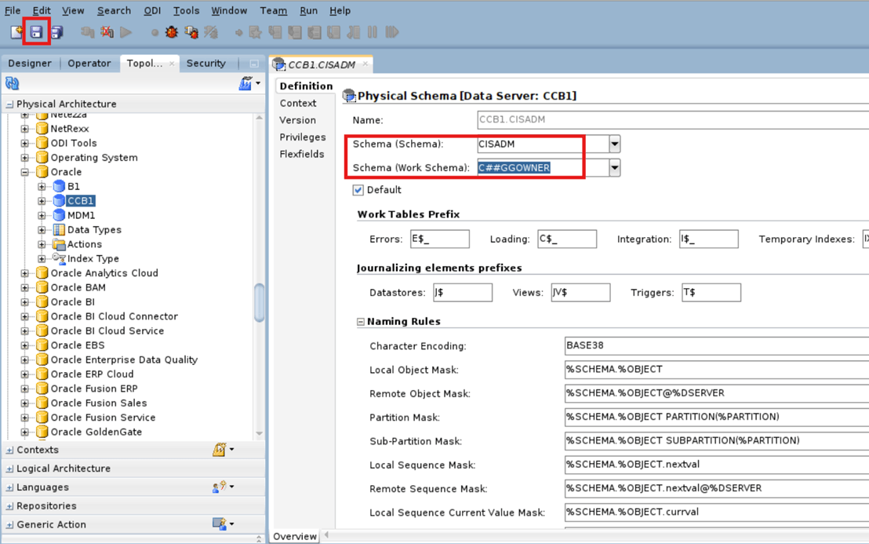Expand the Repositories panel
869x544 pixels.
9,506
